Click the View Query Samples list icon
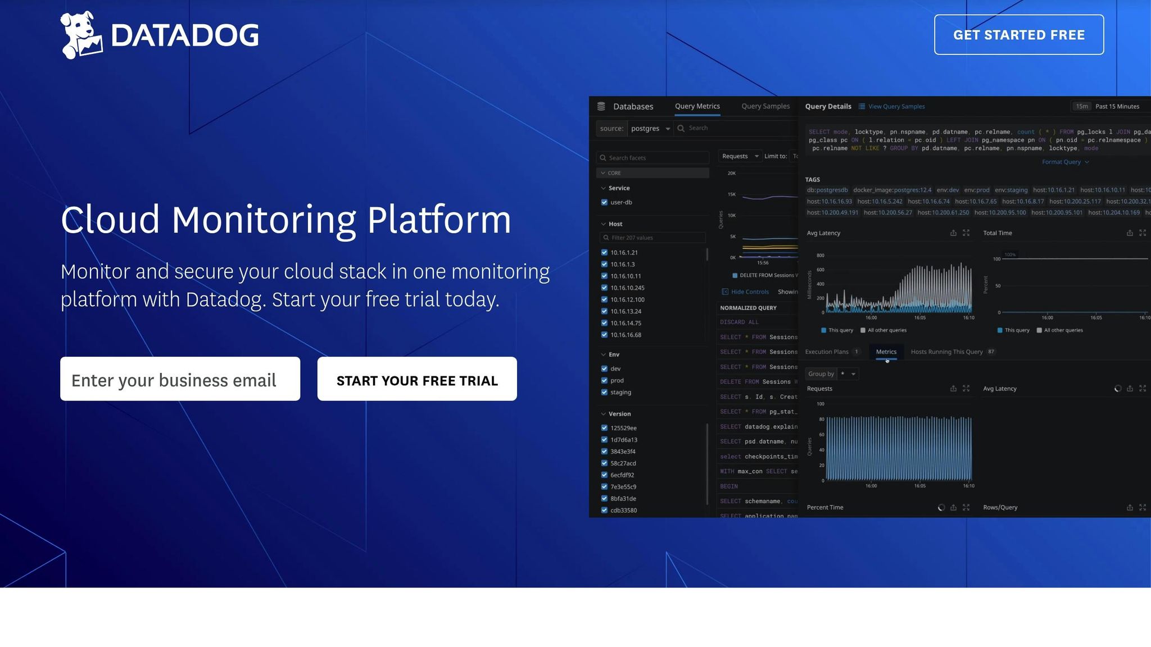 pos(862,106)
